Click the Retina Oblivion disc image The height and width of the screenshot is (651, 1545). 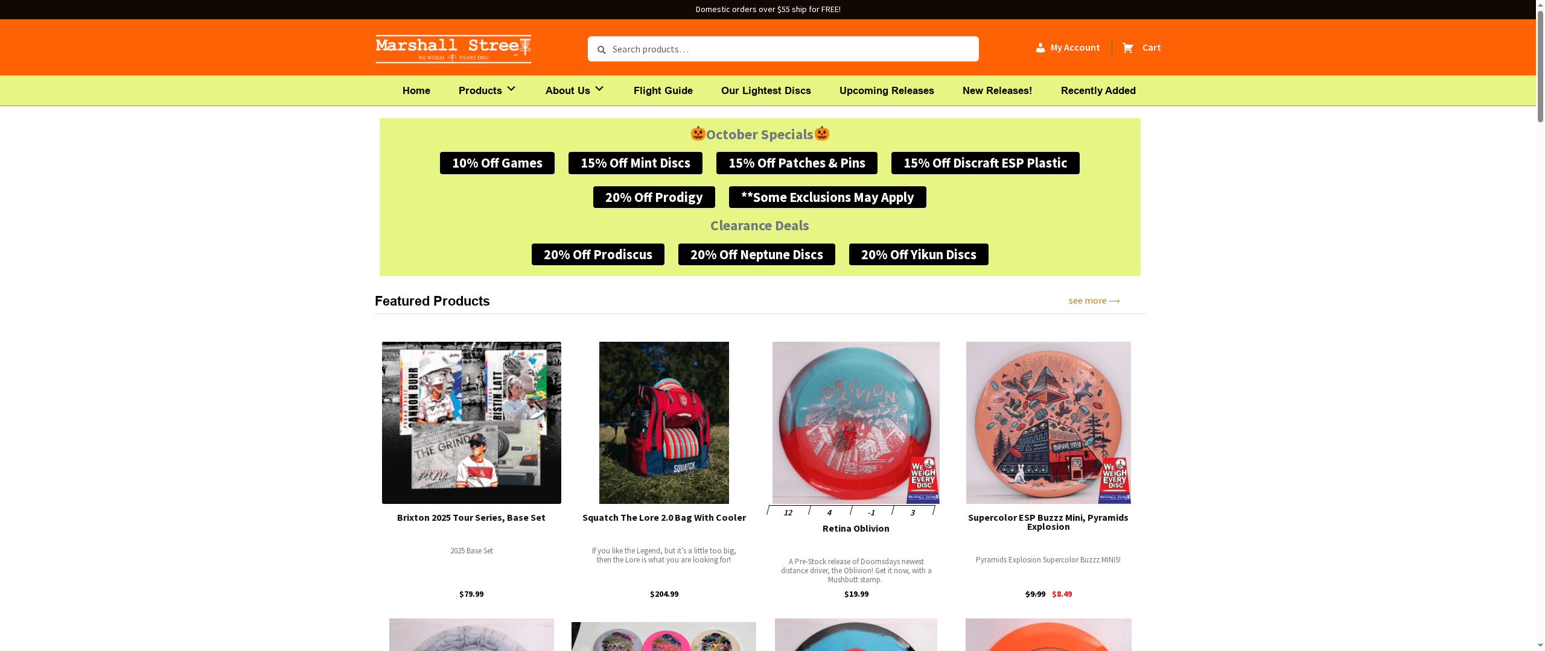pos(856,423)
